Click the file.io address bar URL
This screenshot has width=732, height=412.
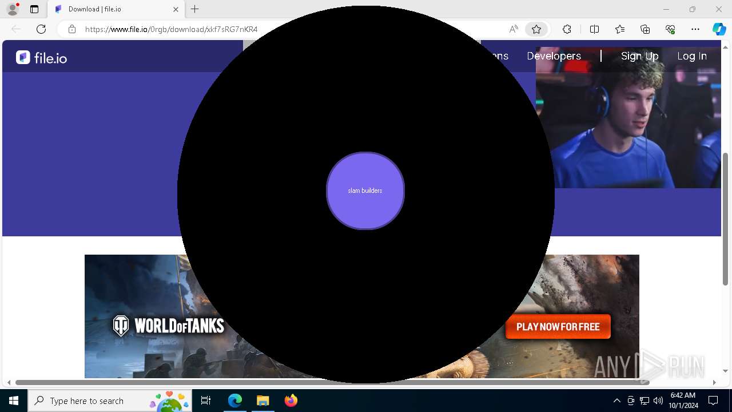tap(172, 29)
